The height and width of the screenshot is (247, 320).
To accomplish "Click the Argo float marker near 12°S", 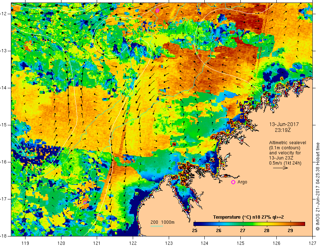I will pos(157,11).
